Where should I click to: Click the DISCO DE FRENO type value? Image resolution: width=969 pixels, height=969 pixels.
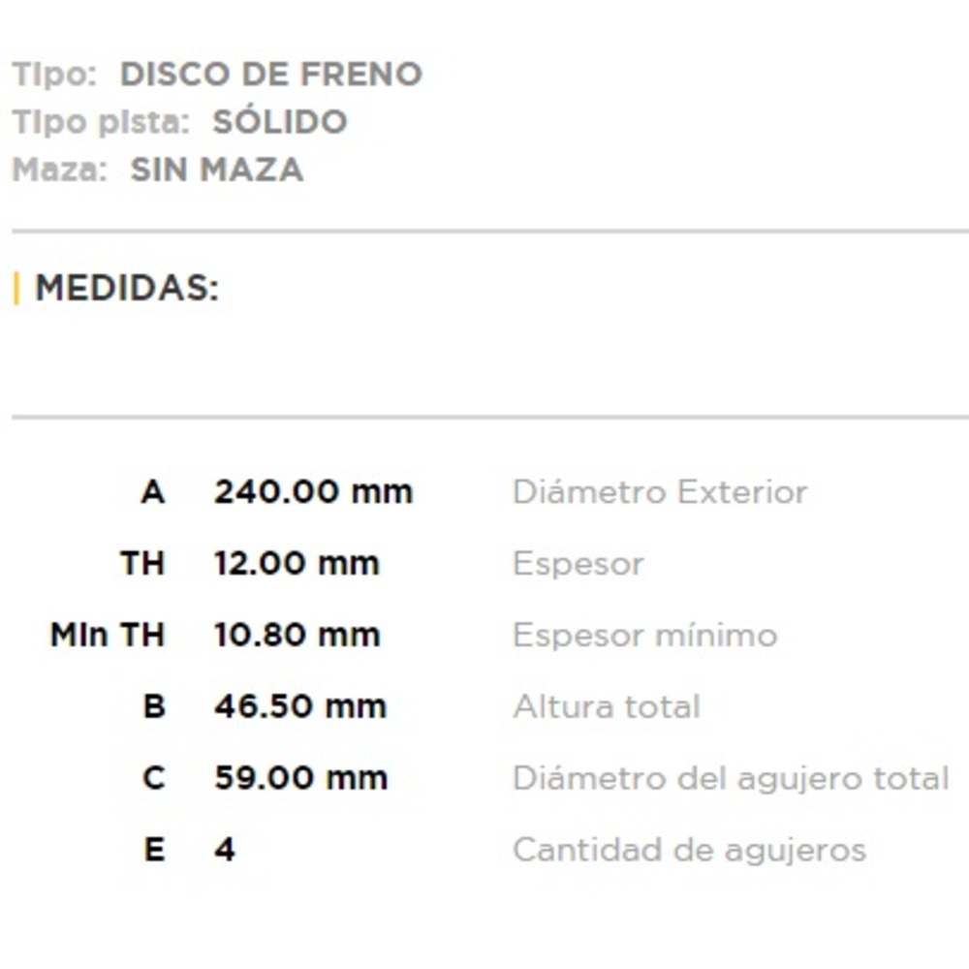[x=270, y=75]
